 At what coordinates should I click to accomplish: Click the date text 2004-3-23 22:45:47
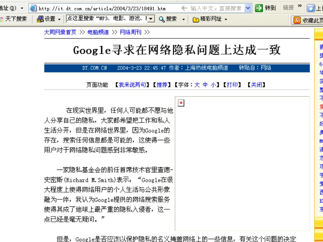(142, 68)
